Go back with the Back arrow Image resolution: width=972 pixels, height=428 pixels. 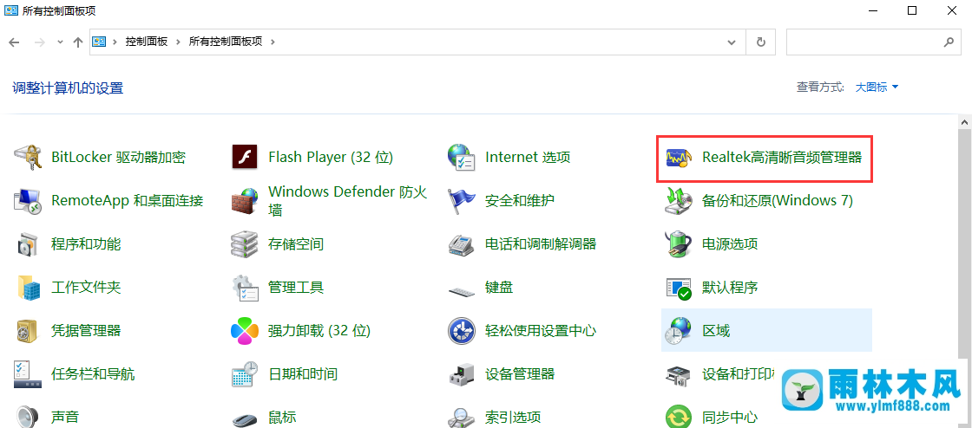tap(14, 42)
